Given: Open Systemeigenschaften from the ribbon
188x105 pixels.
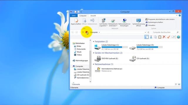Looking at the screenshot, I should pyautogui.click(x=154, y=22).
